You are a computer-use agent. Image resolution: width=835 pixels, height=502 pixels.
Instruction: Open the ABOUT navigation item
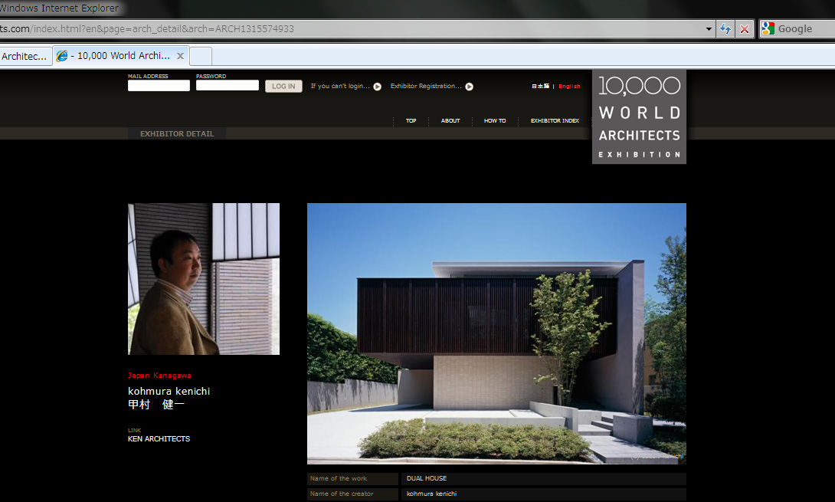point(450,121)
